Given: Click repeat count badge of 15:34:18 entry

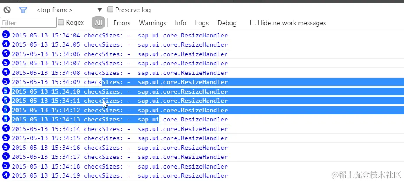Looking at the screenshot, I should 6,166.
